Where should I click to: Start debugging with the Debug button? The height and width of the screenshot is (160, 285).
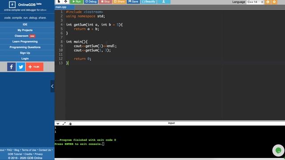coord(91,2)
